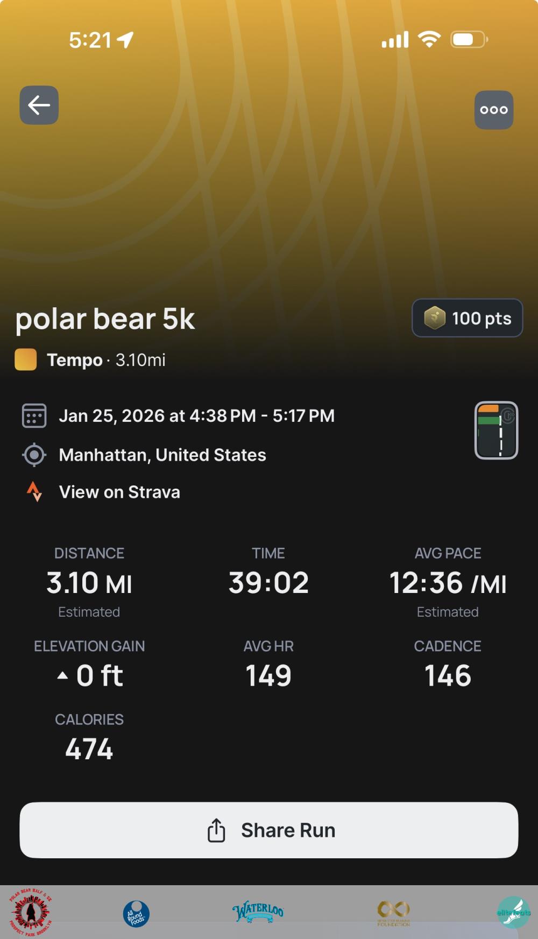This screenshot has width=538, height=939.
Task: Tap the 100 pts badge
Action: pos(467,318)
